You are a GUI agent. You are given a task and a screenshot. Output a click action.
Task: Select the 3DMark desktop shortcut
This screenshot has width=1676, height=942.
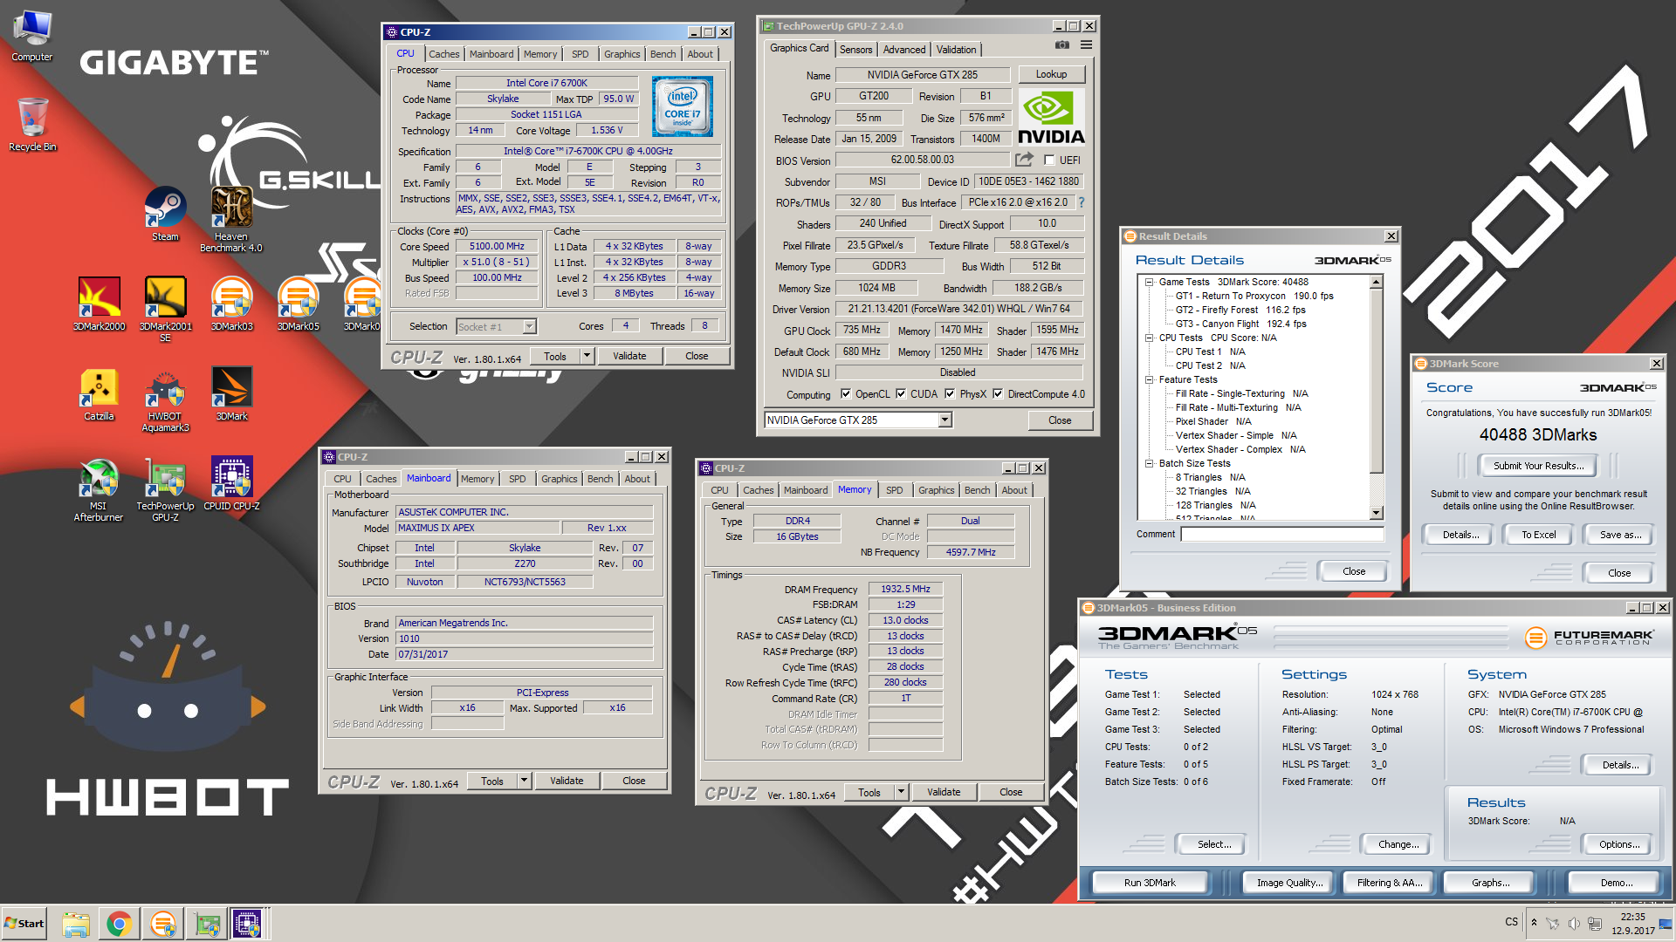231,393
